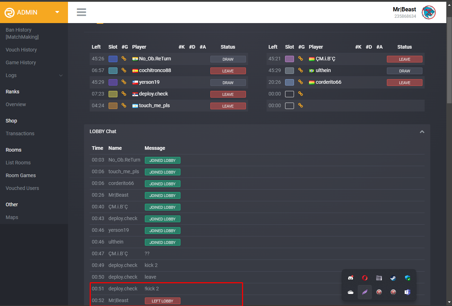Go to Vouch History
The image size is (452, 306).
pyautogui.click(x=21, y=50)
